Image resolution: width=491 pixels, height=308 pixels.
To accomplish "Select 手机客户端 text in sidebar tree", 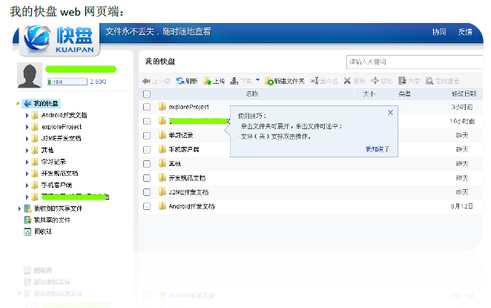I will pyautogui.click(x=56, y=186).
